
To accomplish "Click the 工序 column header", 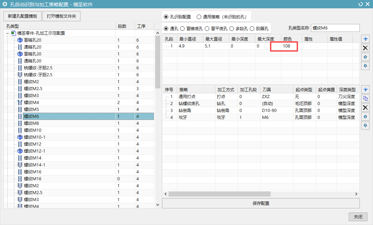I will pyautogui.click(x=144, y=26).
